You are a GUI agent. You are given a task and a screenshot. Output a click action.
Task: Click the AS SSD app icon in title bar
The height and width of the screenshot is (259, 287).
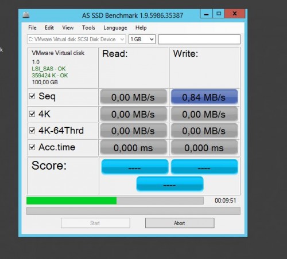pyautogui.click(x=26, y=15)
